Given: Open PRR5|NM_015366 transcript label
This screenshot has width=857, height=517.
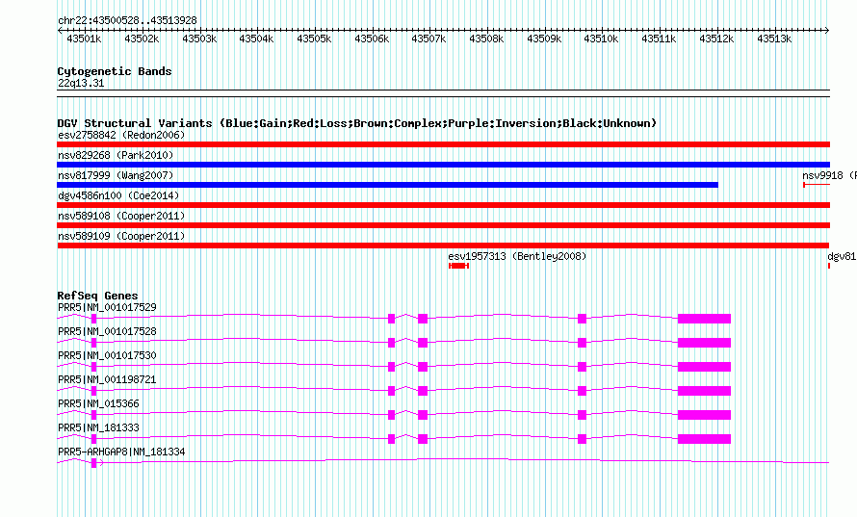Looking at the screenshot, I should tap(98, 403).
